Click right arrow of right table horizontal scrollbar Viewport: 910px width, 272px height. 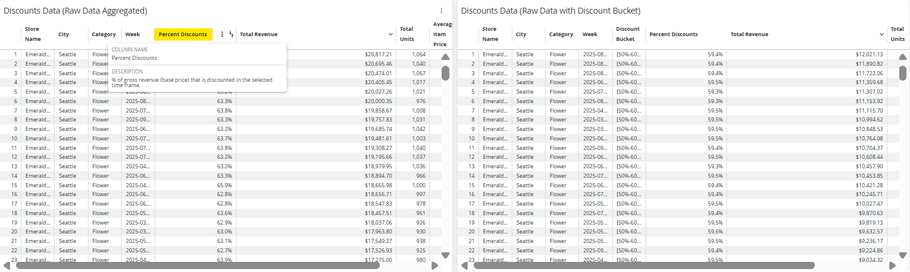(x=892, y=265)
